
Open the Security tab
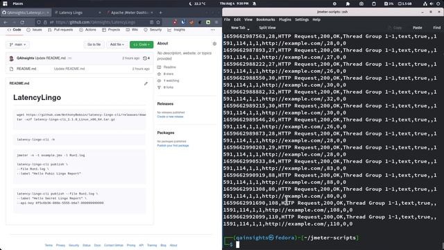(153, 30)
